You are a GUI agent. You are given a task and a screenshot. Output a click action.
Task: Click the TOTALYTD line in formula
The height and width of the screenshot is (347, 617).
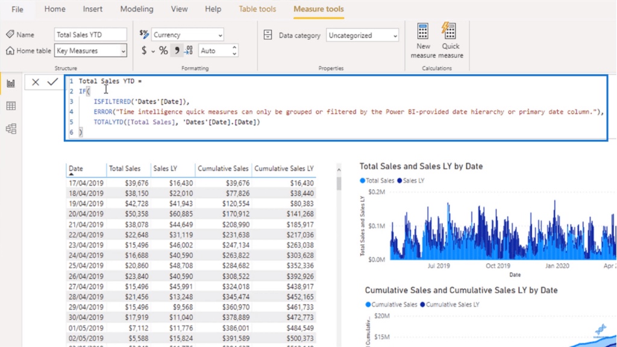(x=177, y=122)
